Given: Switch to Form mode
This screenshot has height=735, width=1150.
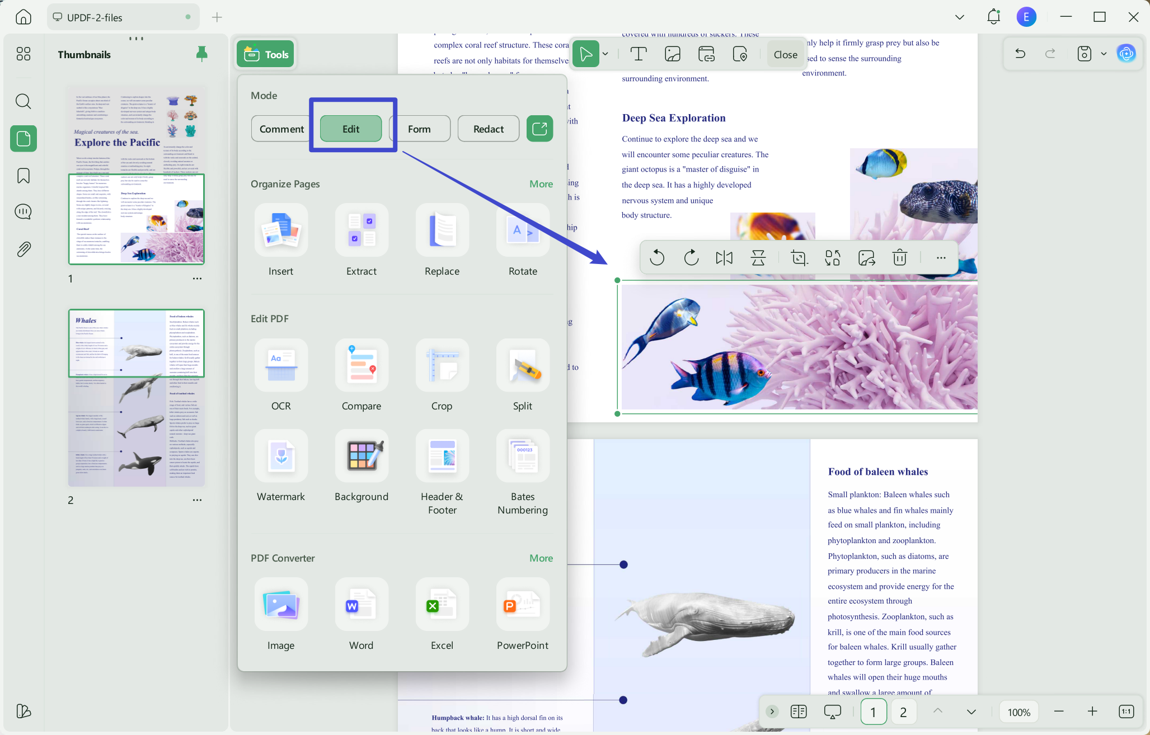Looking at the screenshot, I should (x=419, y=129).
